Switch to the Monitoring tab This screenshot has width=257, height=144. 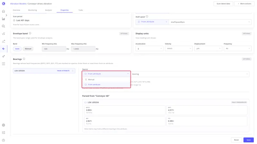pos(32,10)
